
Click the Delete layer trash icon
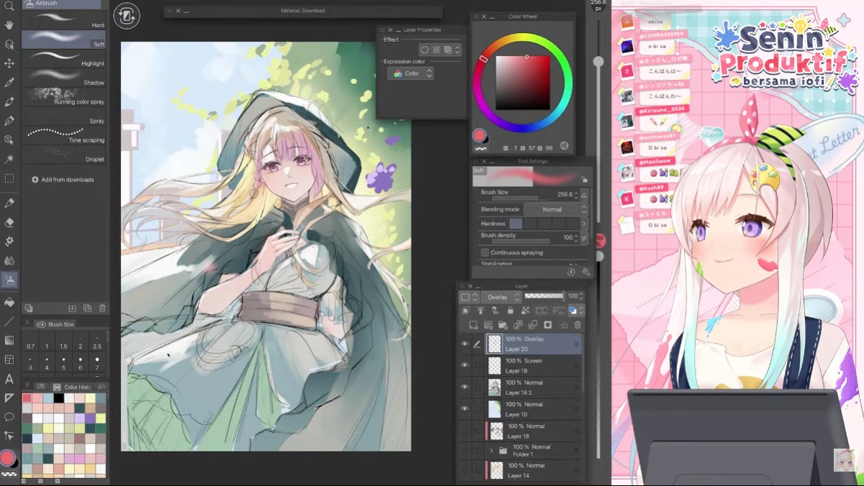[577, 325]
